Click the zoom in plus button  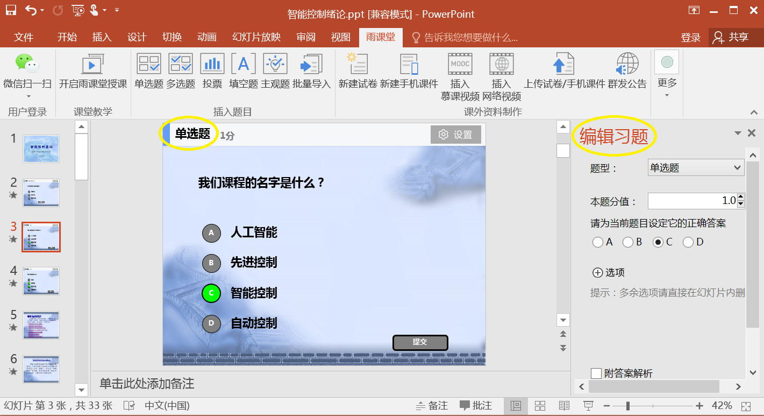(699, 406)
